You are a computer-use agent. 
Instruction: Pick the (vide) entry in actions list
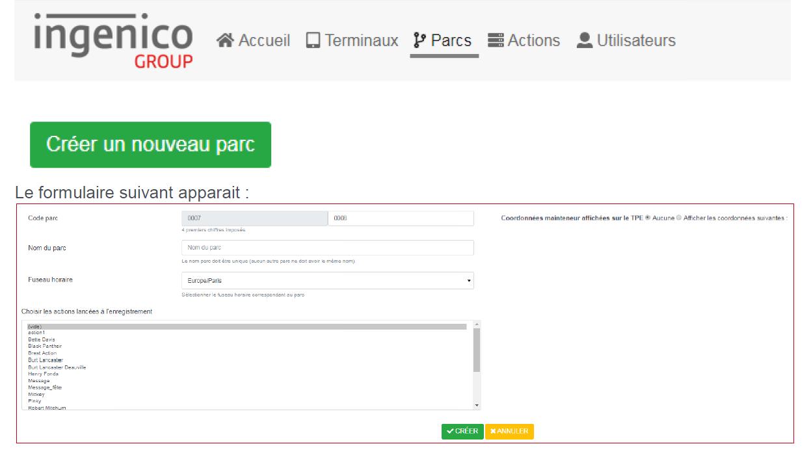pyautogui.click(x=35, y=326)
